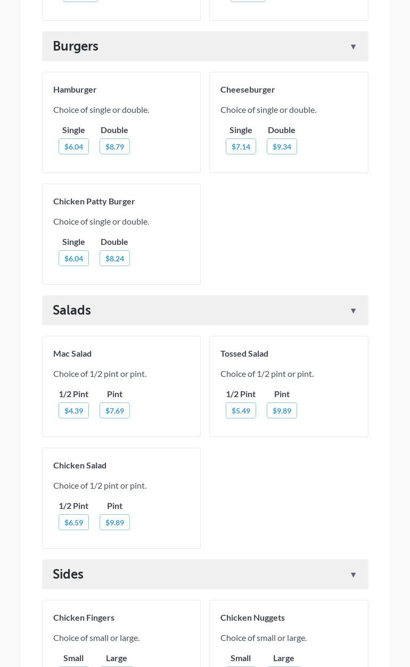Pick Chicken Salad Pint $9.89
410x667 pixels.
pos(114,523)
